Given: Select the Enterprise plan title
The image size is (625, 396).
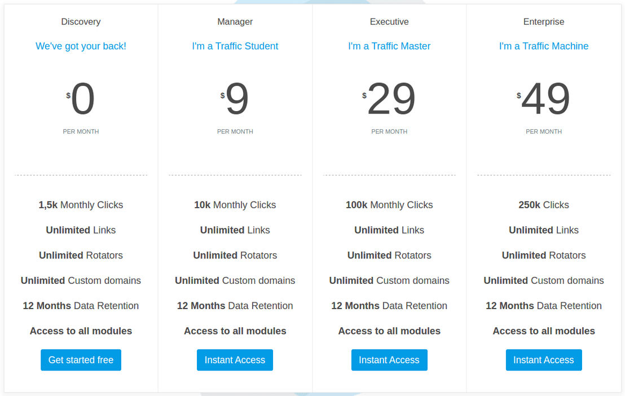Looking at the screenshot, I should (544, 21).
